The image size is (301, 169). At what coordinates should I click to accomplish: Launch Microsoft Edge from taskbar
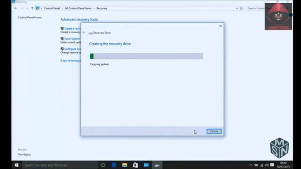coord(114,165)
